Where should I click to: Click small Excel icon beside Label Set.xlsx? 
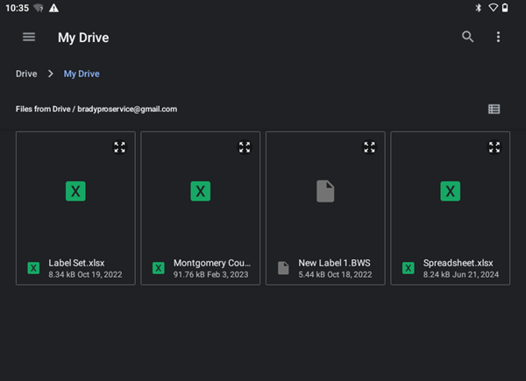[x=33, y=268]
